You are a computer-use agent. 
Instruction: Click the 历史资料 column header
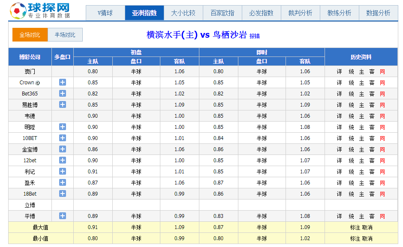(x=361, y=57)
